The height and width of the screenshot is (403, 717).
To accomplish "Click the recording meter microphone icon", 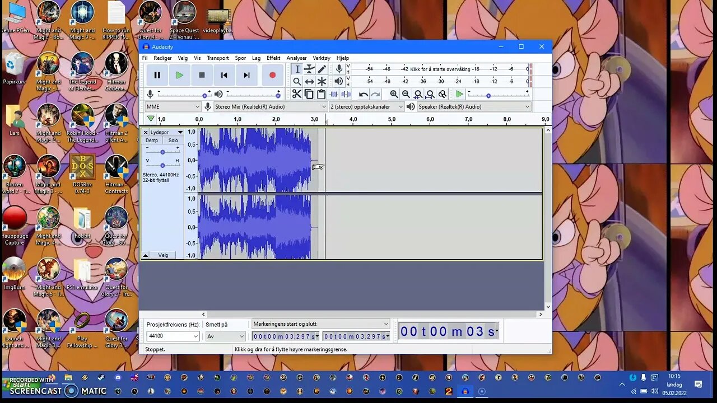I will tap(339, 69).
